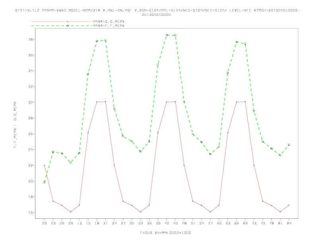Click x-axis tick label 18
315x243 pixels.
97,223
